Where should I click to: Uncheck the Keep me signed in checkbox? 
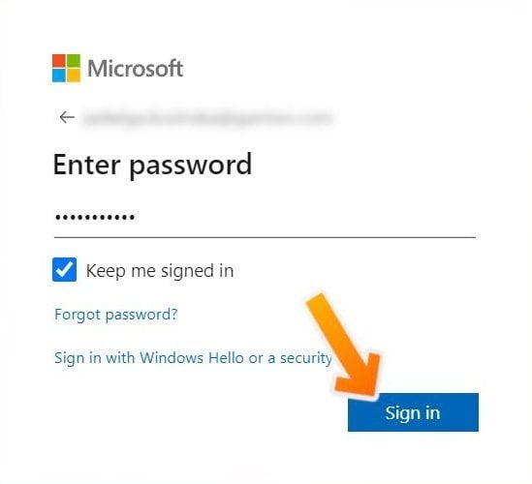tap(65, 270)
